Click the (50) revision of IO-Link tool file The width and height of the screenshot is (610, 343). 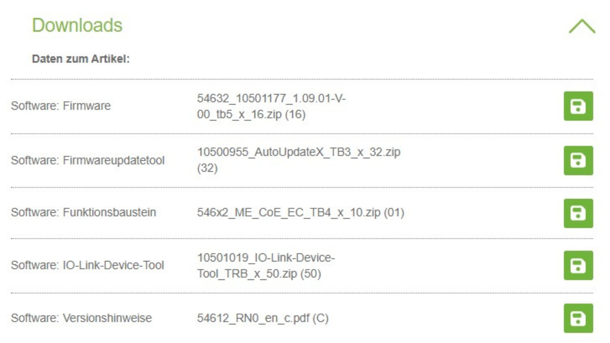tap(310, 273)
